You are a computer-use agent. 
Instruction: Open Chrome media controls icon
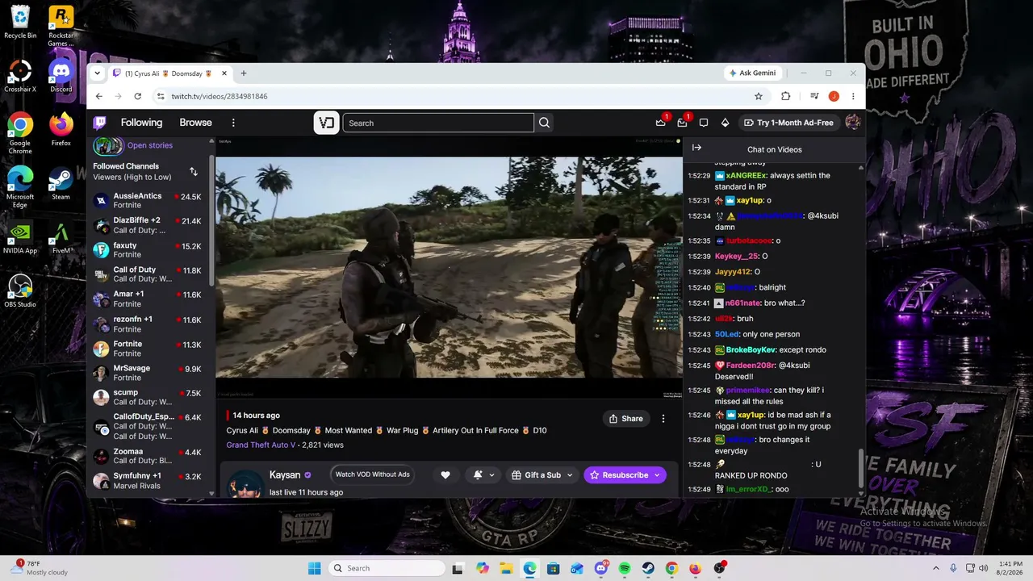[813, 96]
